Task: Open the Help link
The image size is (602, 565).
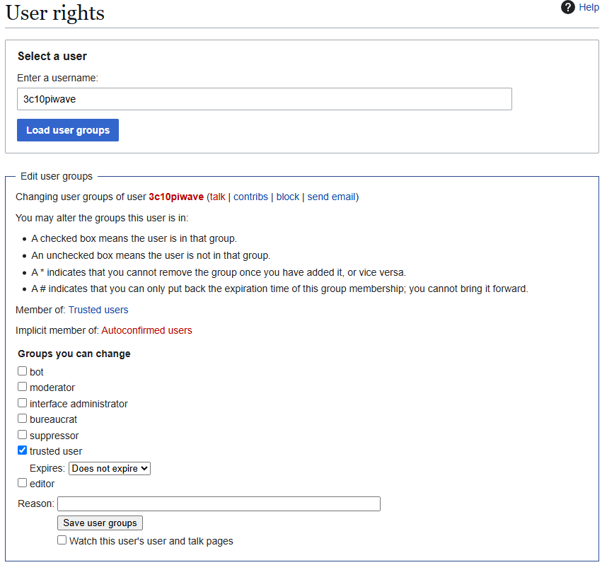Action: point(589,7)
